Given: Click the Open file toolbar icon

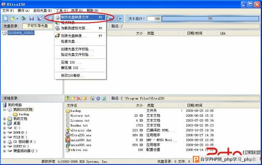Looking at the screenshot, I should [12, 18].
